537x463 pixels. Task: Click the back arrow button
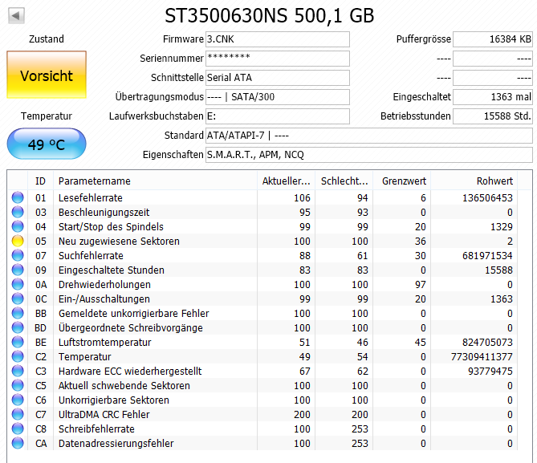pos(16,16)
